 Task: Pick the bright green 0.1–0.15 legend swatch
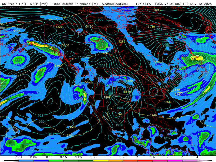56,161
